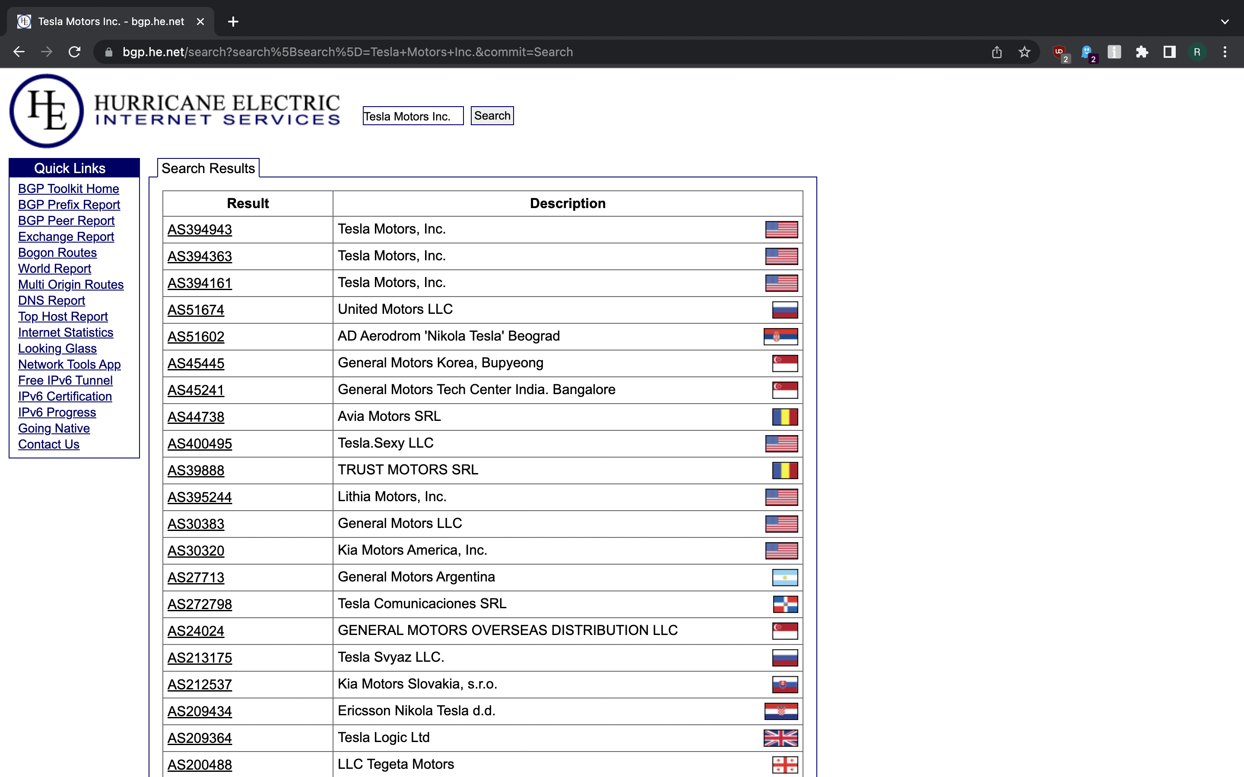This screenshot has width=1244, height=777.
Task: Click the Argentina flag for AS27713
Action: 785,578
